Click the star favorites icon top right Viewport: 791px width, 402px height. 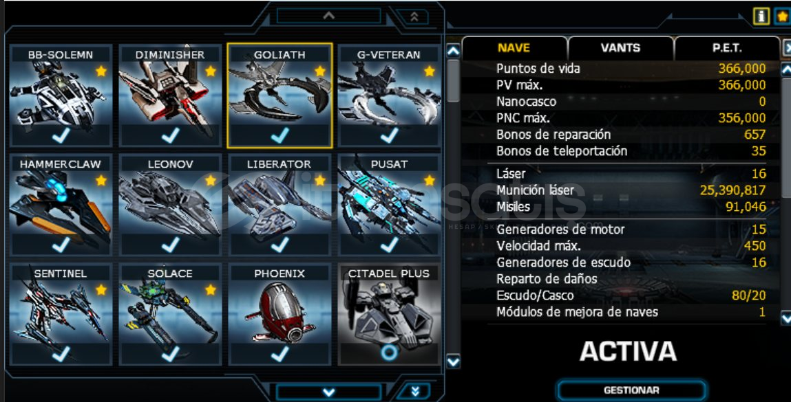[x=783, y=16]
